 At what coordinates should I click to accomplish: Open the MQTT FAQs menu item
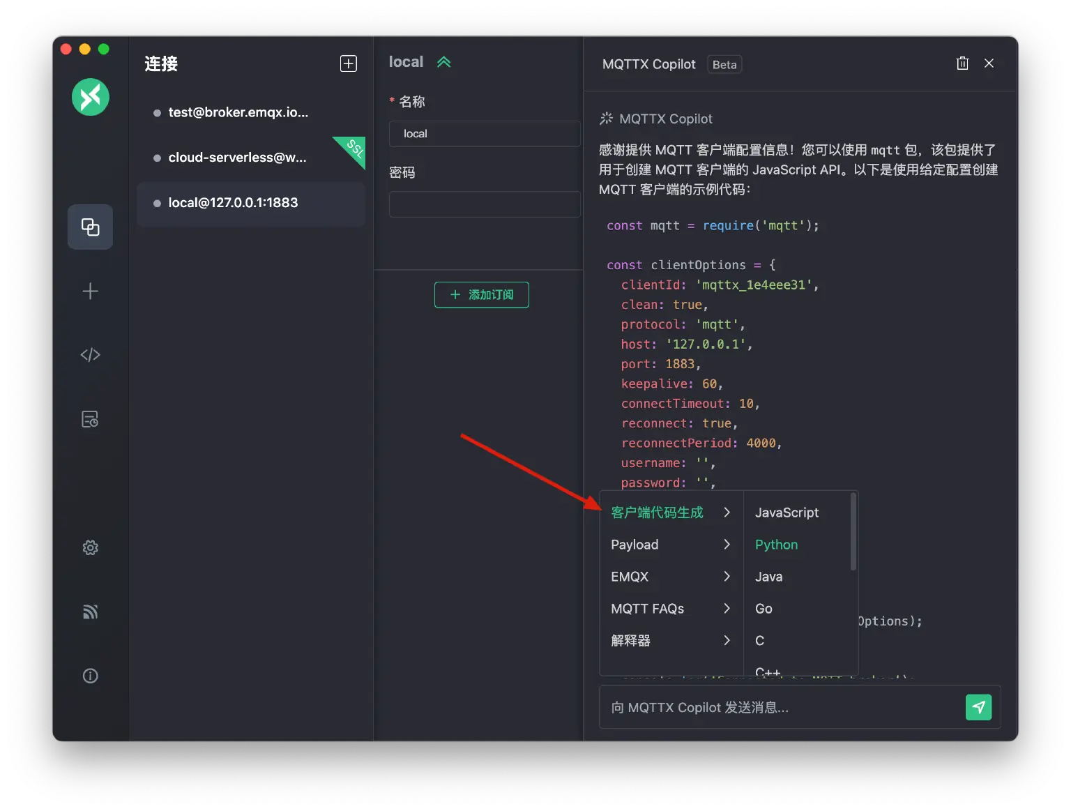pyautogui.click(x=648, y=608)
